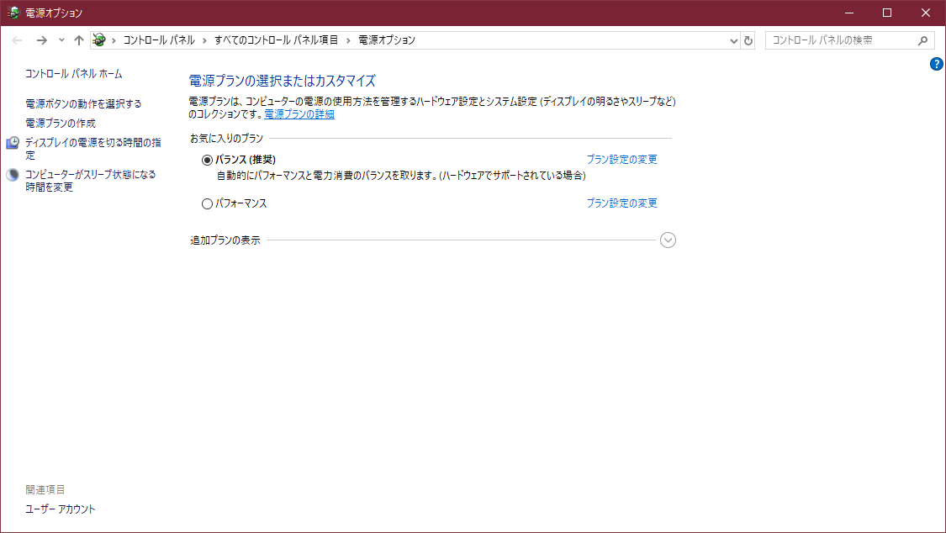Click the 追加プランの表示 label

[225, 240]
